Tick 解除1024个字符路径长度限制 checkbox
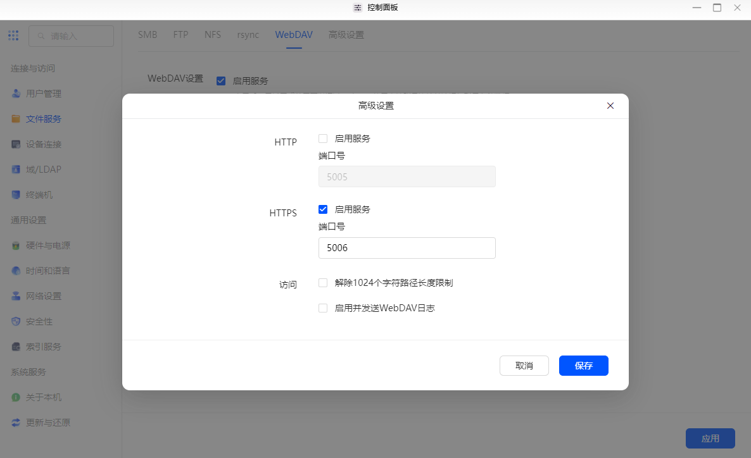The width and height of the screenshot is (751, 458). 323,283
